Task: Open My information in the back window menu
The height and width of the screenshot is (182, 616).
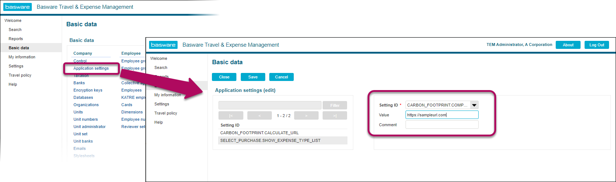Action: 22,57
